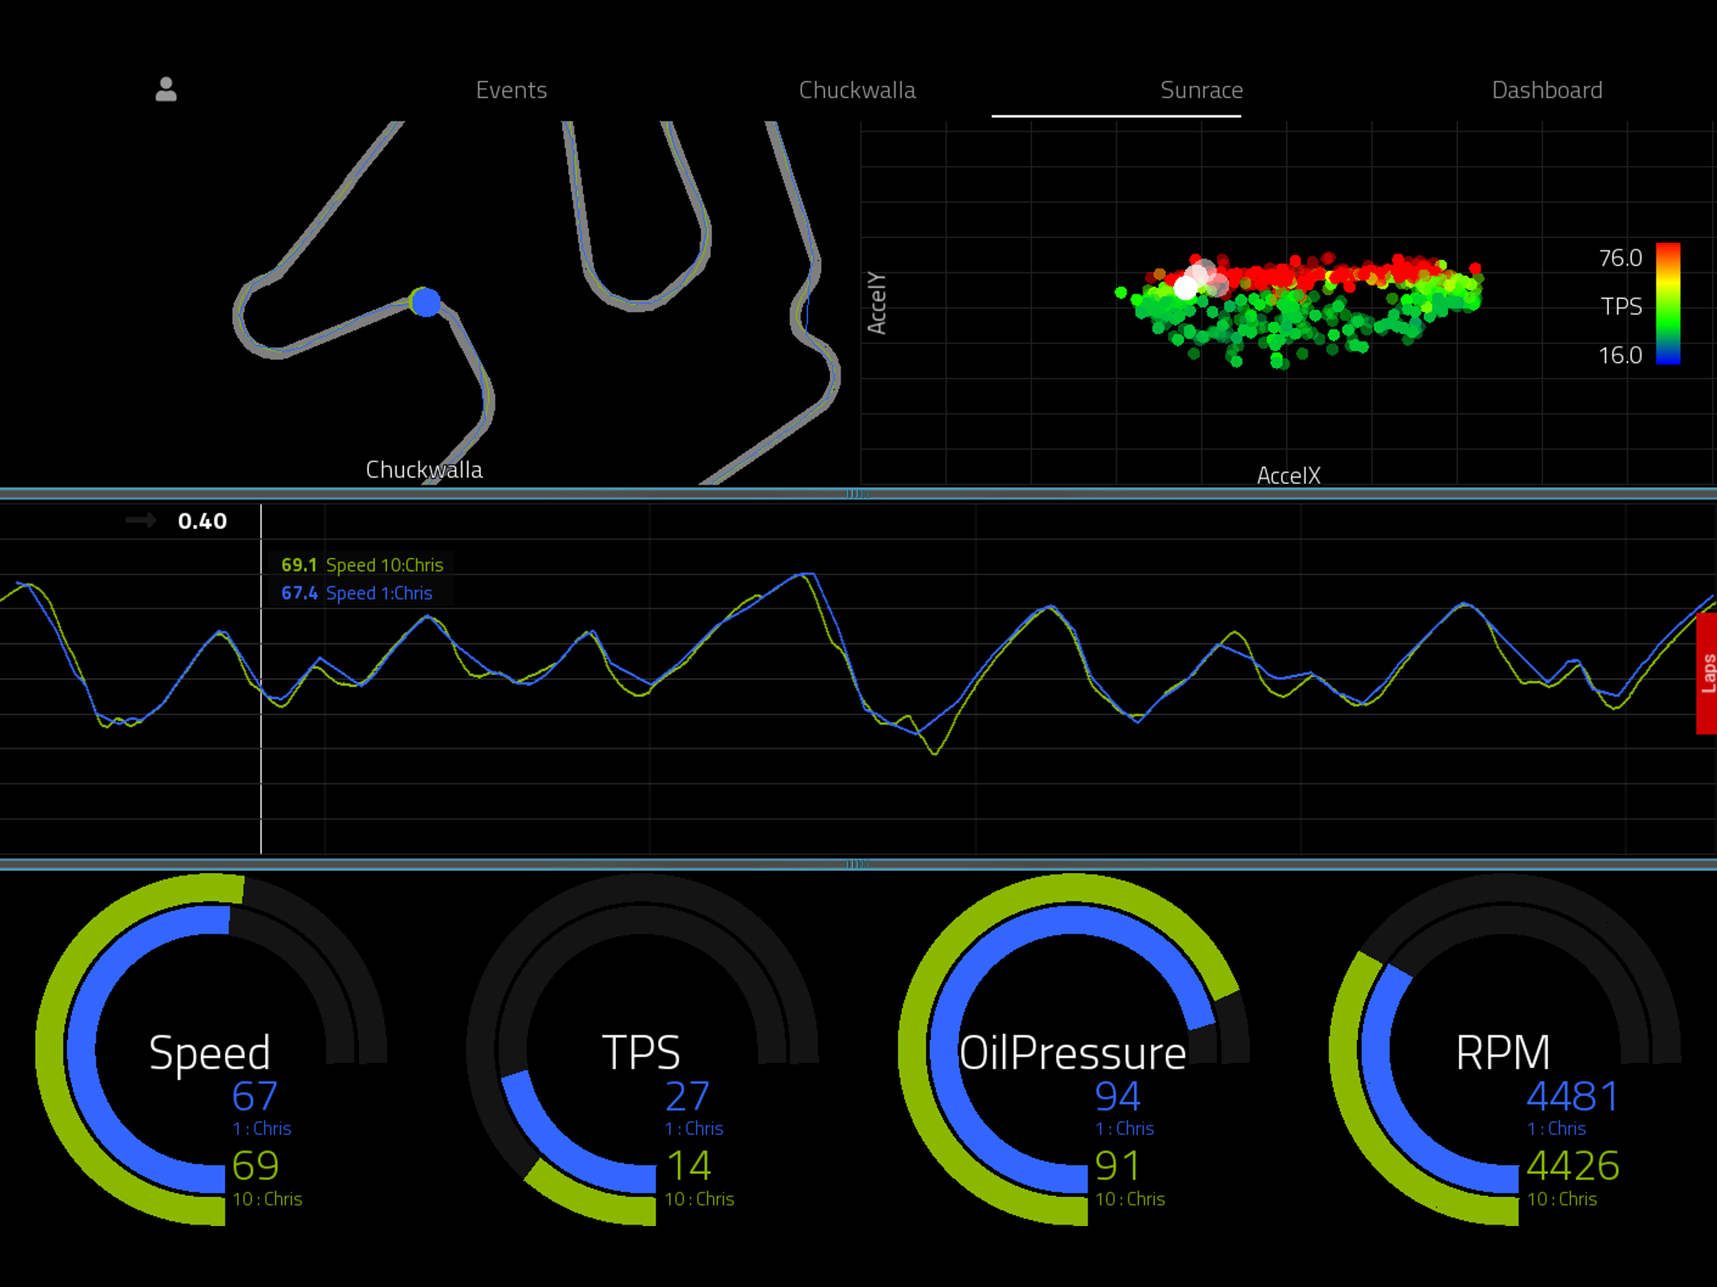The width and height of the screenshot is (1717, 1287).
Task: Click Speed value 67 for lap 1
Action: click(x=255, y=1096)
